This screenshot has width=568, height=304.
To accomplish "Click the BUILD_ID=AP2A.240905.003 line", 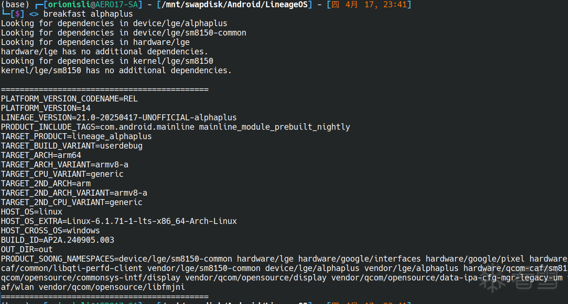I will [57, 240].
